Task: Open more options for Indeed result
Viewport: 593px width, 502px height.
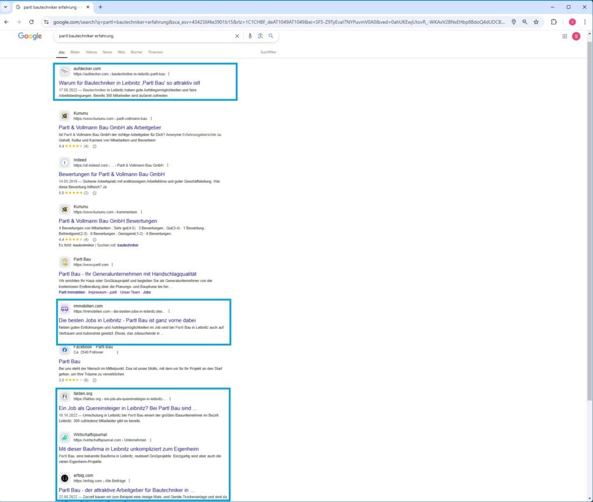Action: 167,165
